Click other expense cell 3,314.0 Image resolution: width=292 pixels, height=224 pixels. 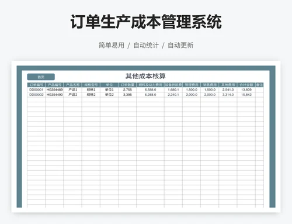click(x=228, y=95)
